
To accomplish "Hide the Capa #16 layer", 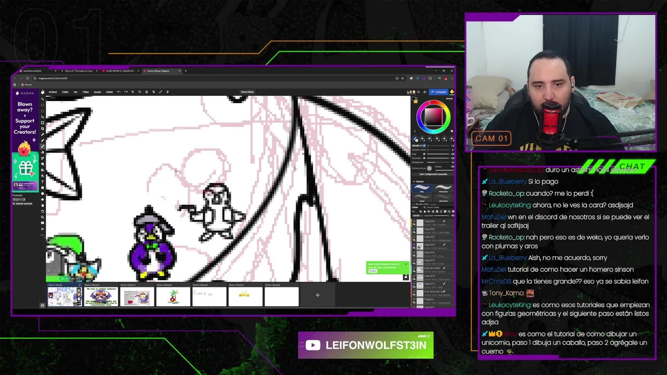I will coord(414,253).
